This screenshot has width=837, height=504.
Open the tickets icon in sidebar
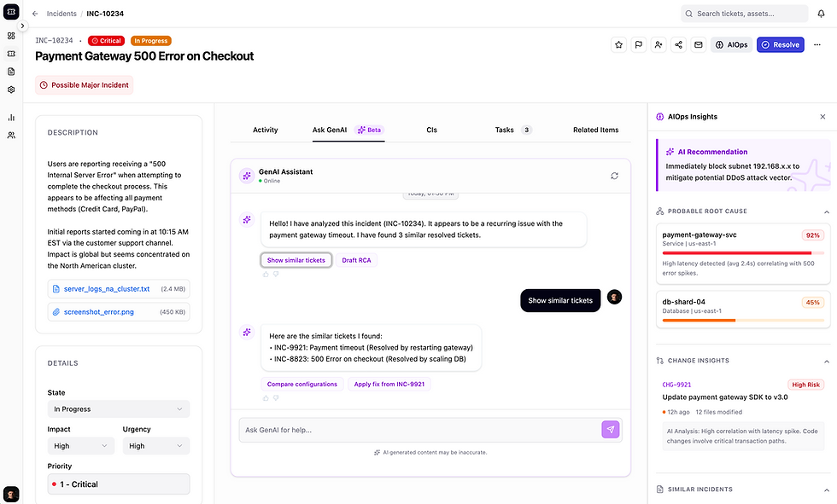(x=11, y=54)
